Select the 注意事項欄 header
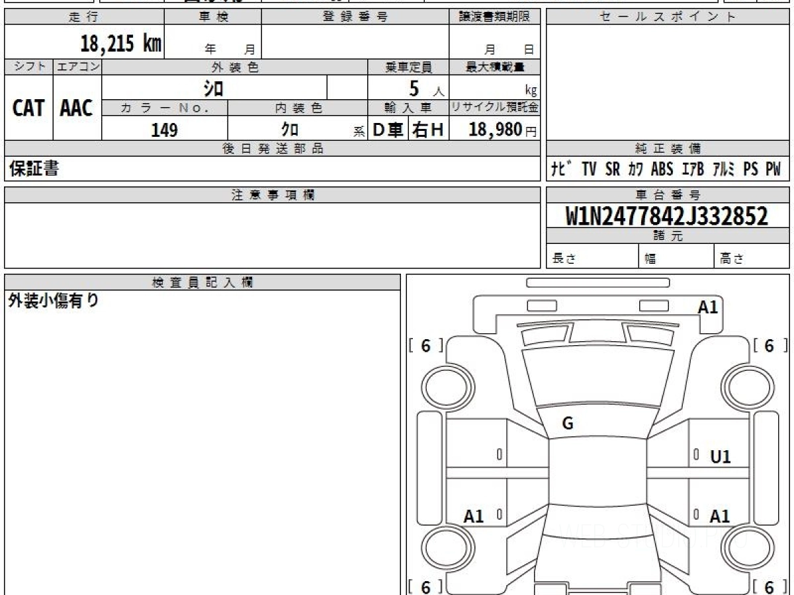The image size is (794, 595). pyautogui.click(x=273, y=195)
